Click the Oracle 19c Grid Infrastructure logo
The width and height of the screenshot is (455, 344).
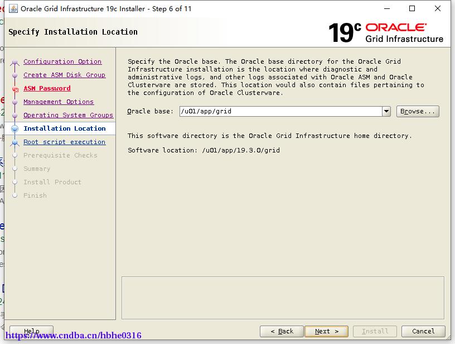[386, 32]
